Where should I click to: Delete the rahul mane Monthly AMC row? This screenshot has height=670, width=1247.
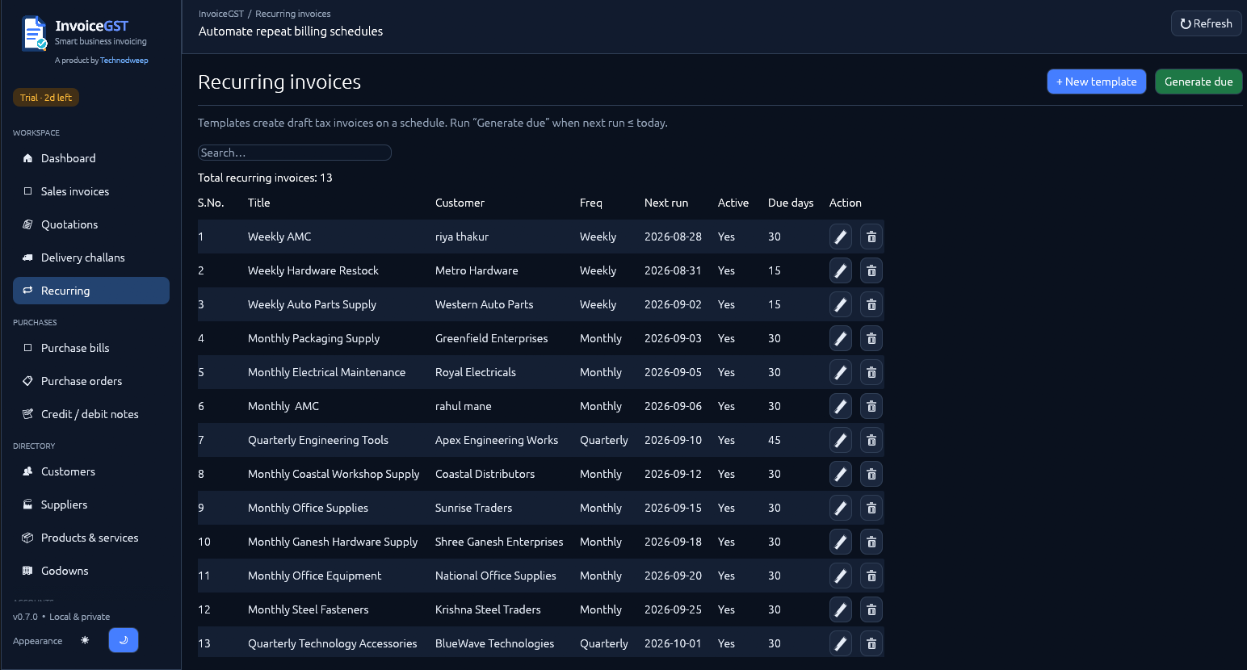[871, 406]
